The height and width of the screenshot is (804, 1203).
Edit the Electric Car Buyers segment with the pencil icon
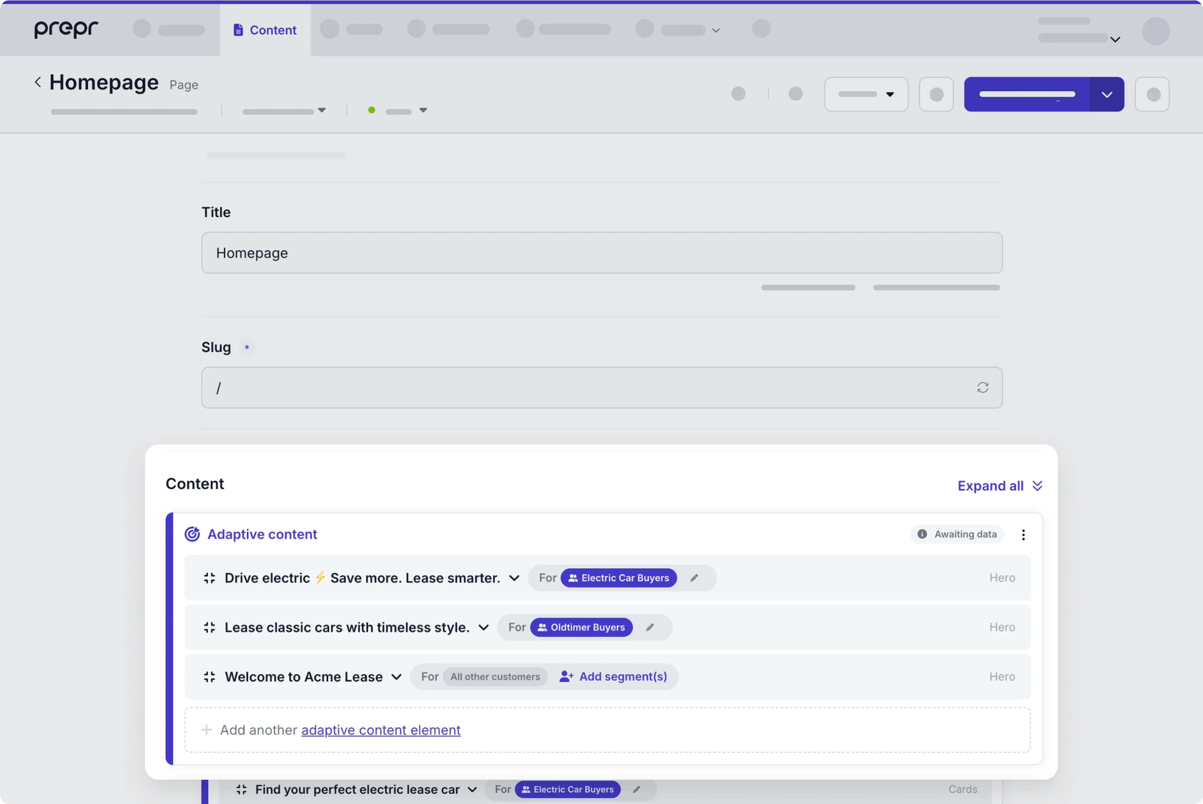pos(694,577)
